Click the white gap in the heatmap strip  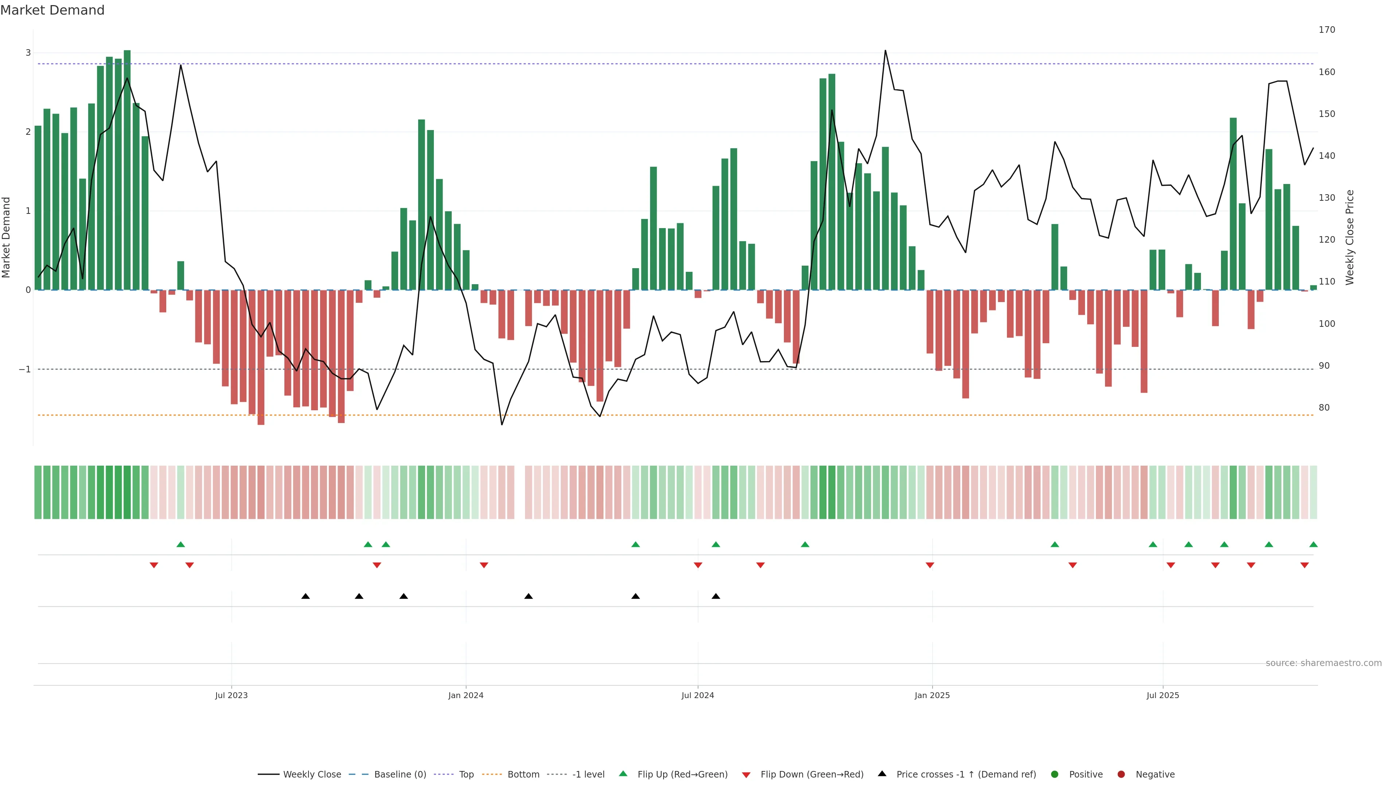[x=520, y=492]
